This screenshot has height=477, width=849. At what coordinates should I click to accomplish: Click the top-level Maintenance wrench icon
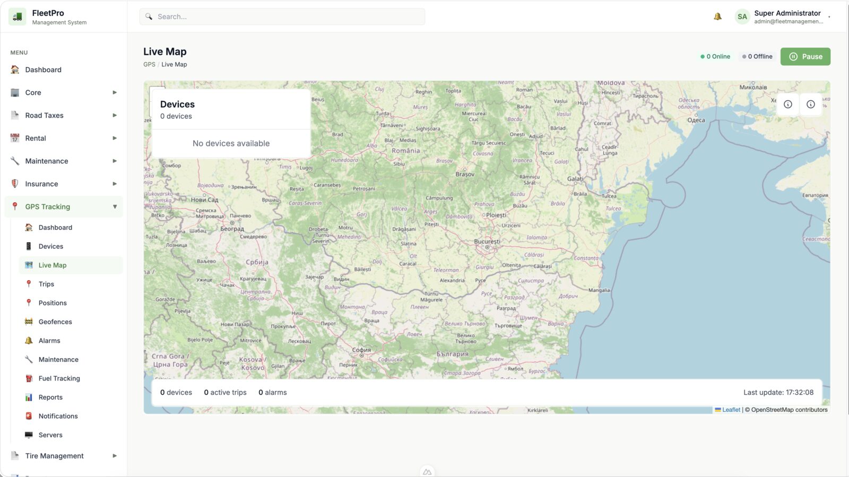pos(15,161)
